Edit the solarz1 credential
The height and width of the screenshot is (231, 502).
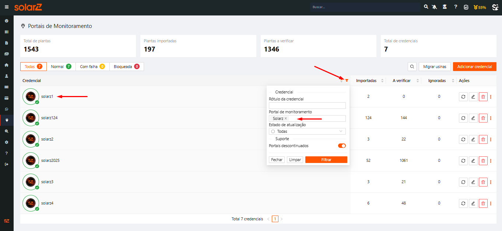tap(473, 97)
